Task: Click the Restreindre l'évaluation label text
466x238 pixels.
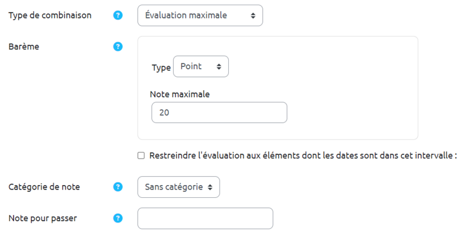Action: point(303,155)
